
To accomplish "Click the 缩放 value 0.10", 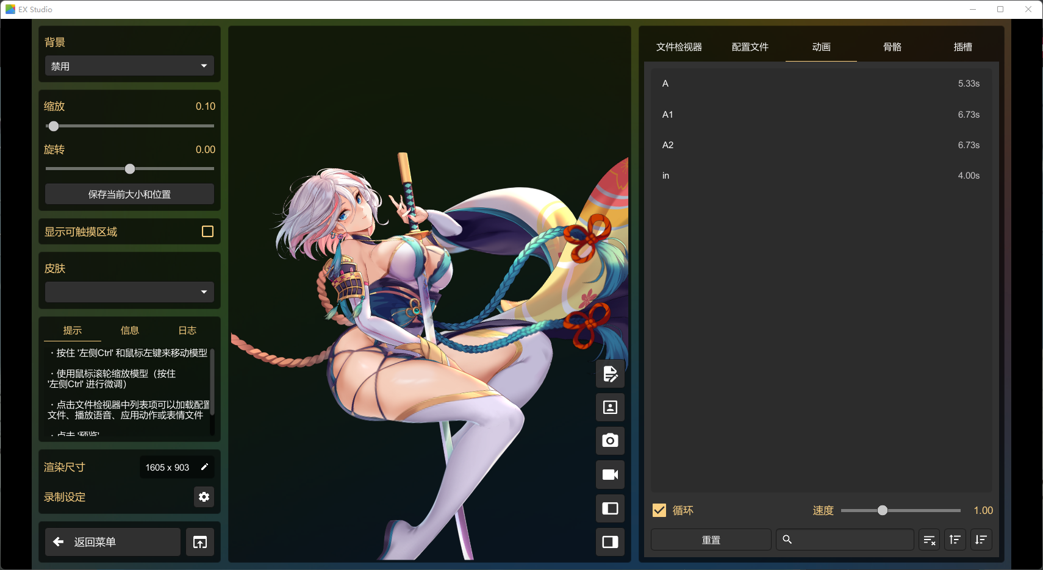I will pyautogui.click(x=206, y=106).
